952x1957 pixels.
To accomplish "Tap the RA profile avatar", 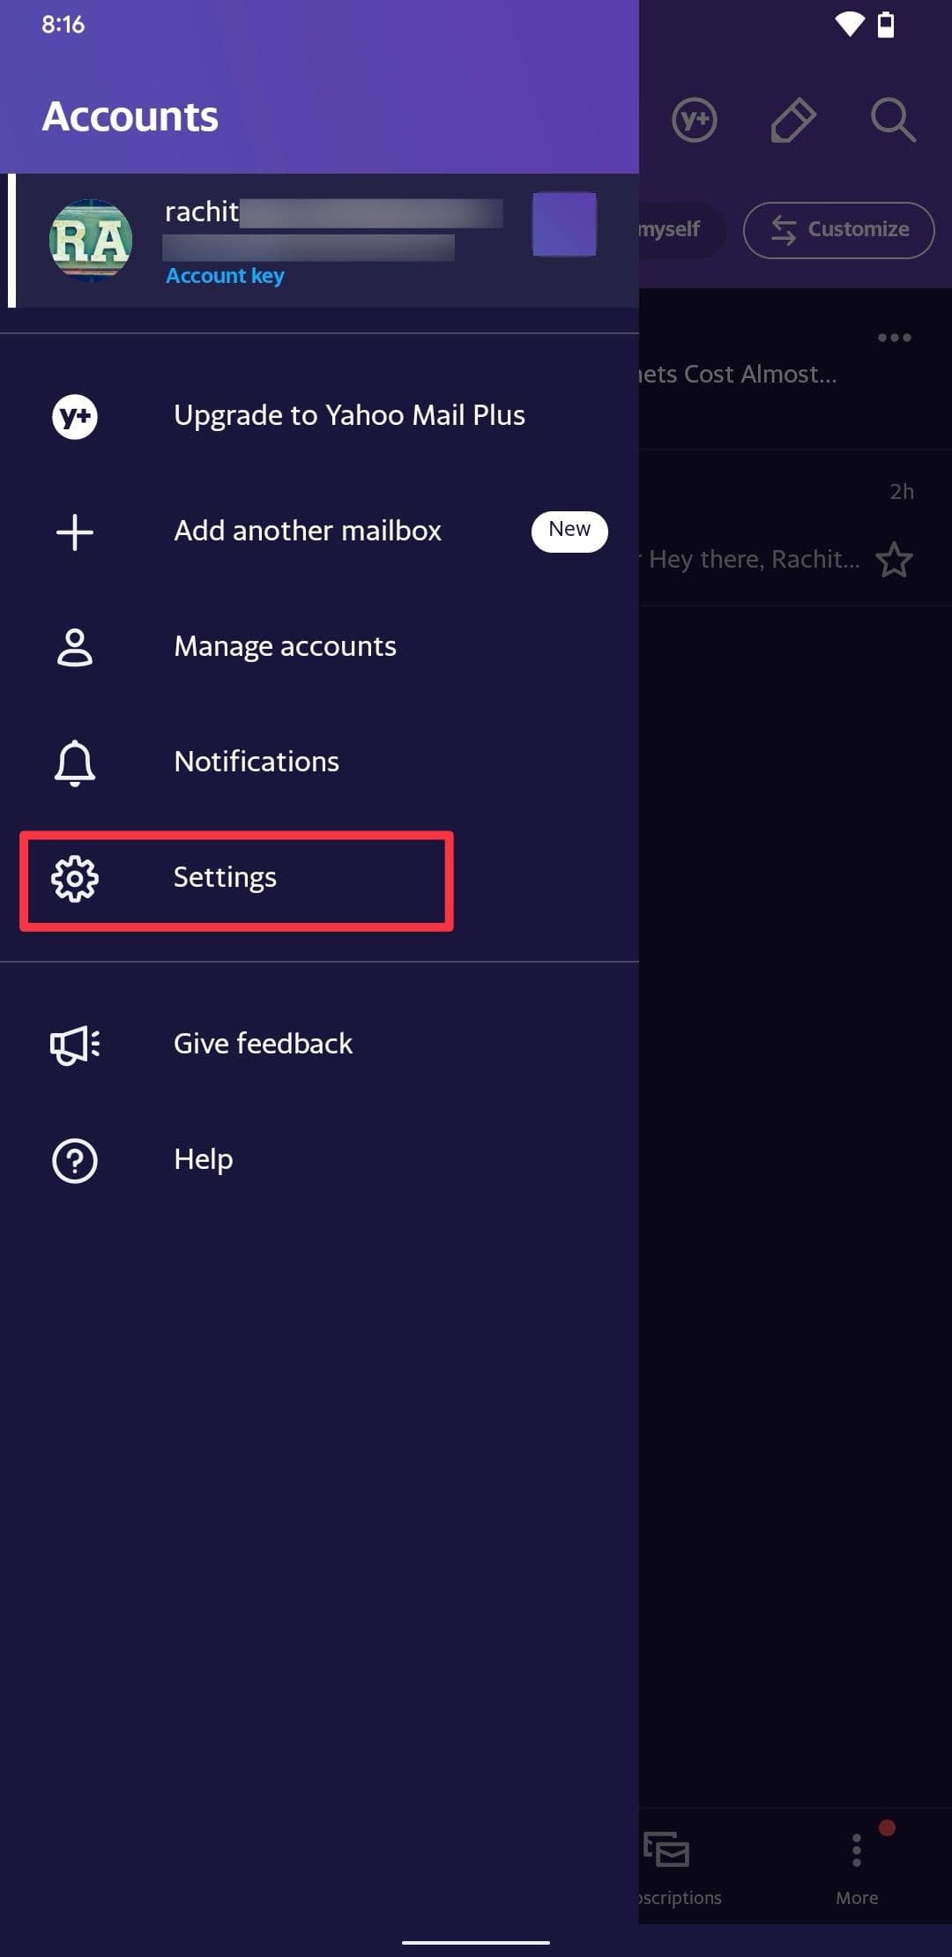I will (91, 240).
